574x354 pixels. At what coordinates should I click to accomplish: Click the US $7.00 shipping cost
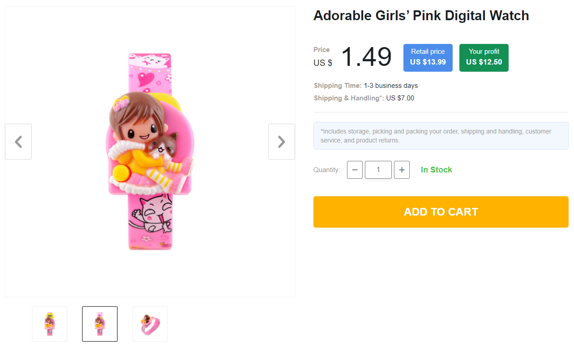pyautogui.click(x=400, y=98)
